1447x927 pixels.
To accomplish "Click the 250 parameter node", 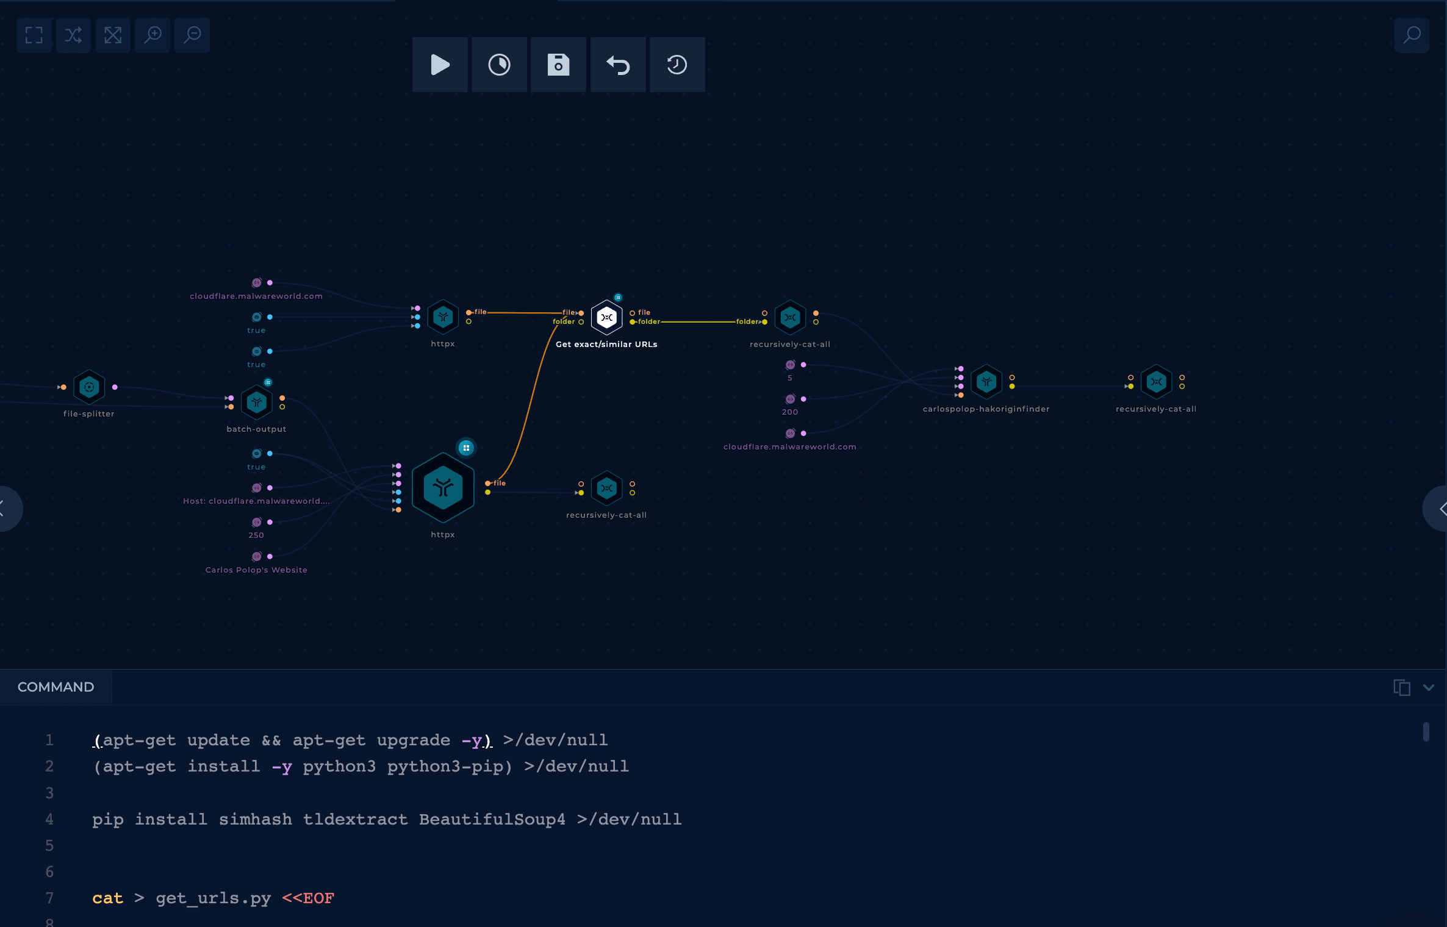I will pos(257,523).
